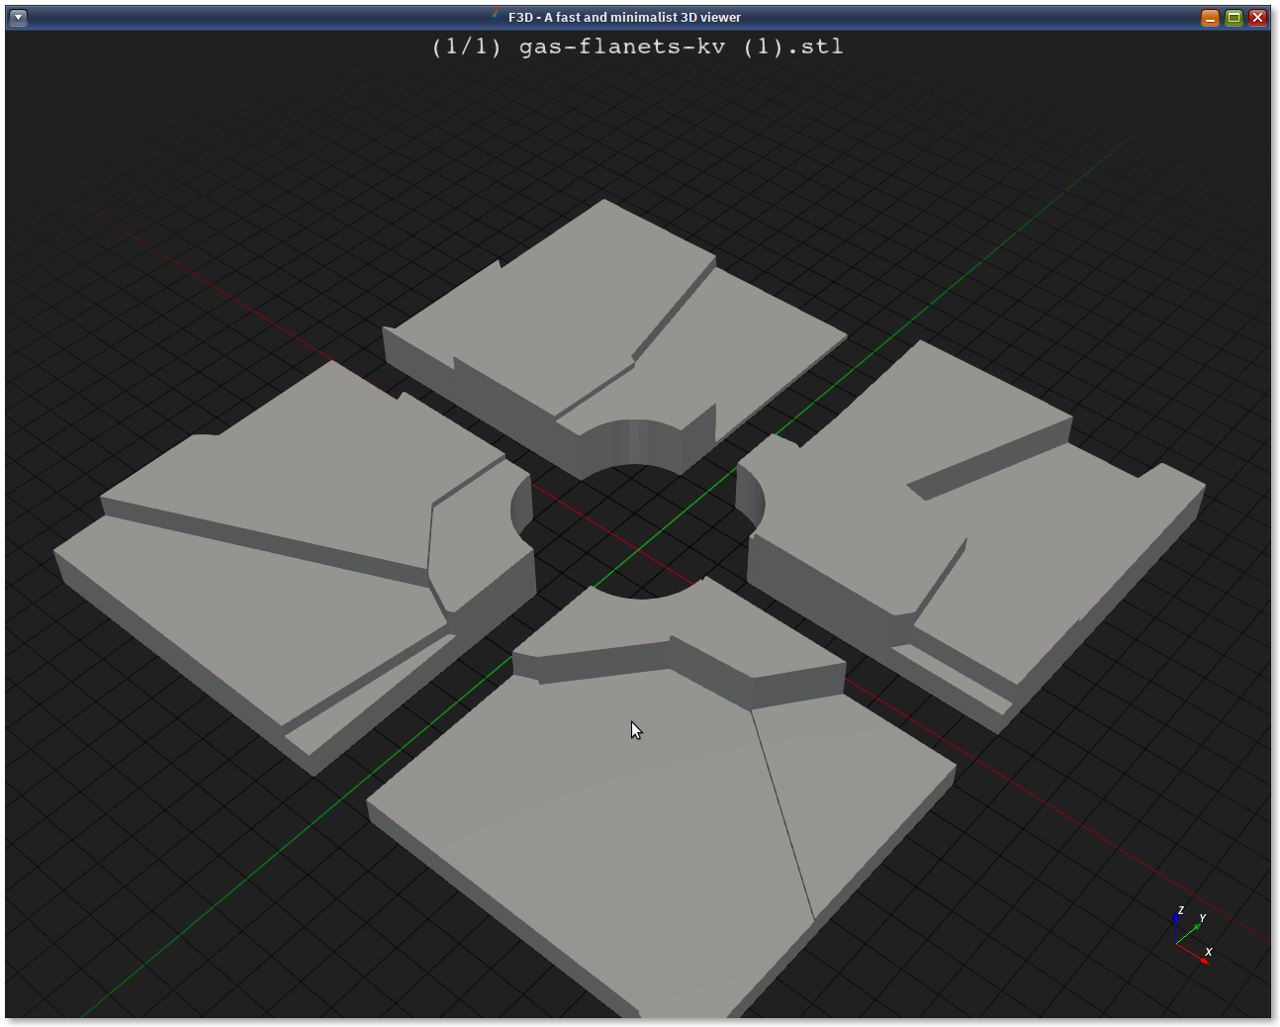
Task: Click the filename text gas-flanets-kv (1).stl
Action: (x=682, y=47)
